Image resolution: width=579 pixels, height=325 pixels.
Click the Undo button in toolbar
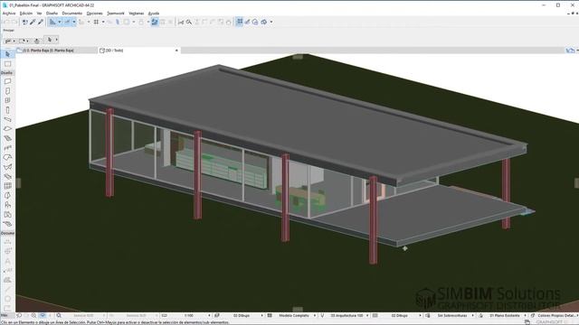pos(6,22)
